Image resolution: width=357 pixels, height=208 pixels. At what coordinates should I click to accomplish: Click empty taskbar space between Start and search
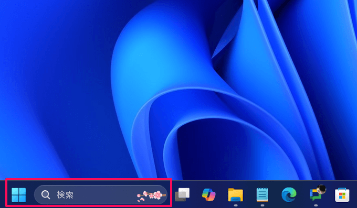(x=30, y=195)
